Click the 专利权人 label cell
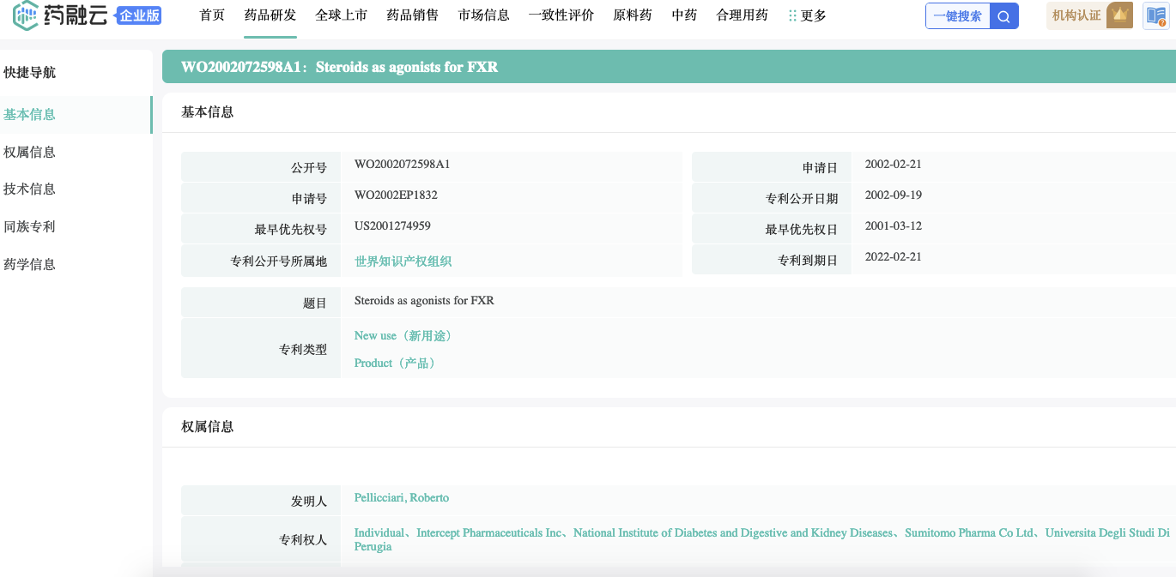This screenshot has width=1176, height=577. click(x=261, y=539)
